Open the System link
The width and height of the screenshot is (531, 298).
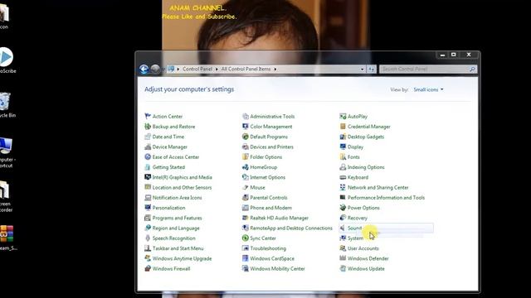[355, 238]
